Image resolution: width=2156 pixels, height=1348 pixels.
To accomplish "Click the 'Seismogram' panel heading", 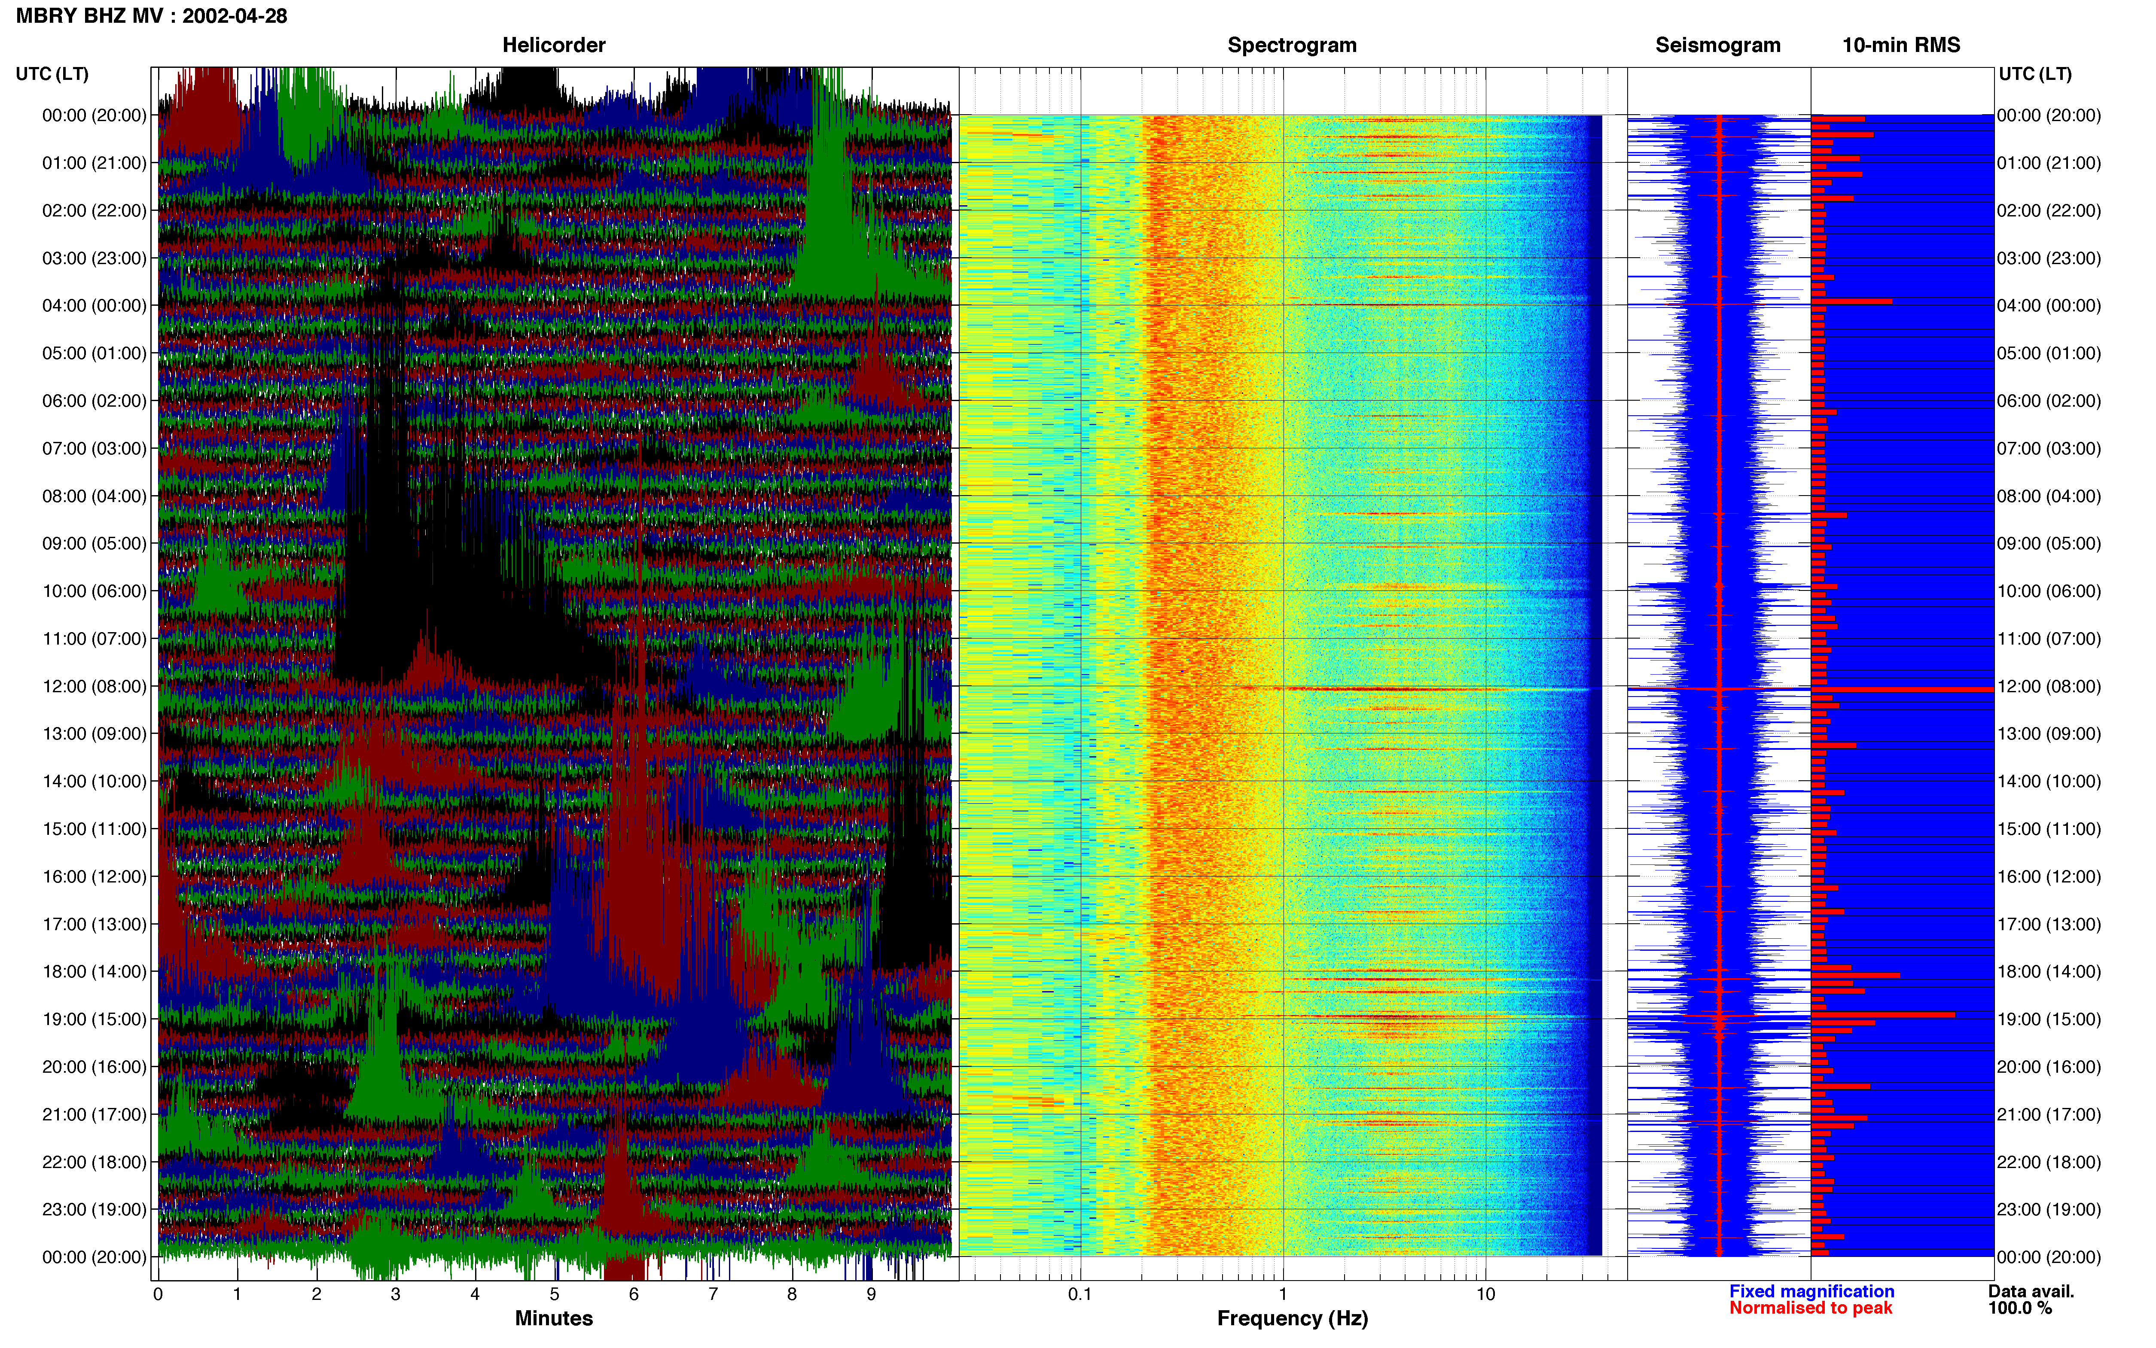I will [x=1717, y=46].
